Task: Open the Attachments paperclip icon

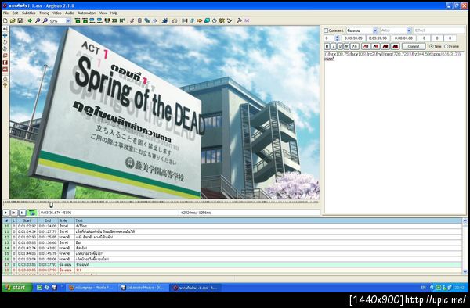Action: 147,20
